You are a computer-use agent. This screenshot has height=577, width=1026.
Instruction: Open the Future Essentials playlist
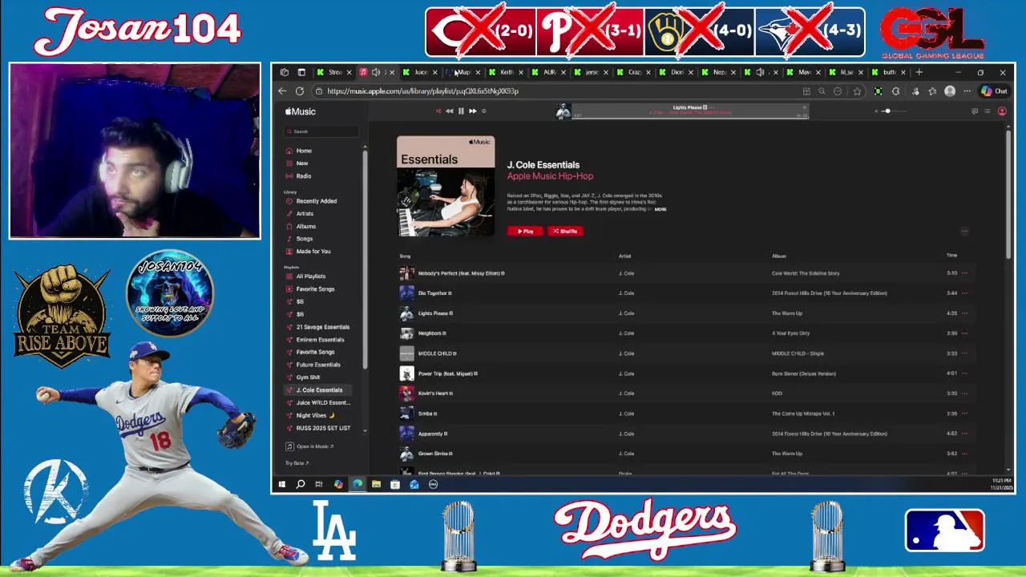coord(318,365)
